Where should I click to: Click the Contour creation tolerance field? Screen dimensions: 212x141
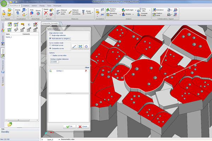pyautogui.click(x=54, y=62)
